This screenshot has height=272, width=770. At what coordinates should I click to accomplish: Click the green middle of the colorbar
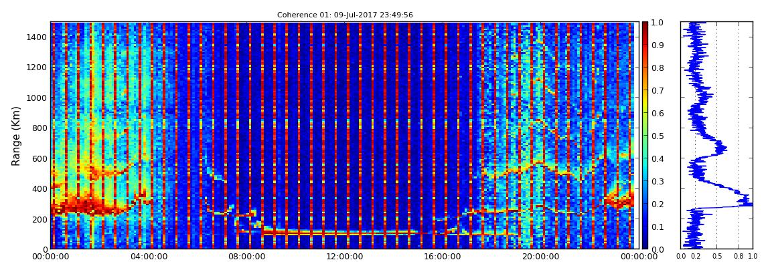[x=645, y=136]
